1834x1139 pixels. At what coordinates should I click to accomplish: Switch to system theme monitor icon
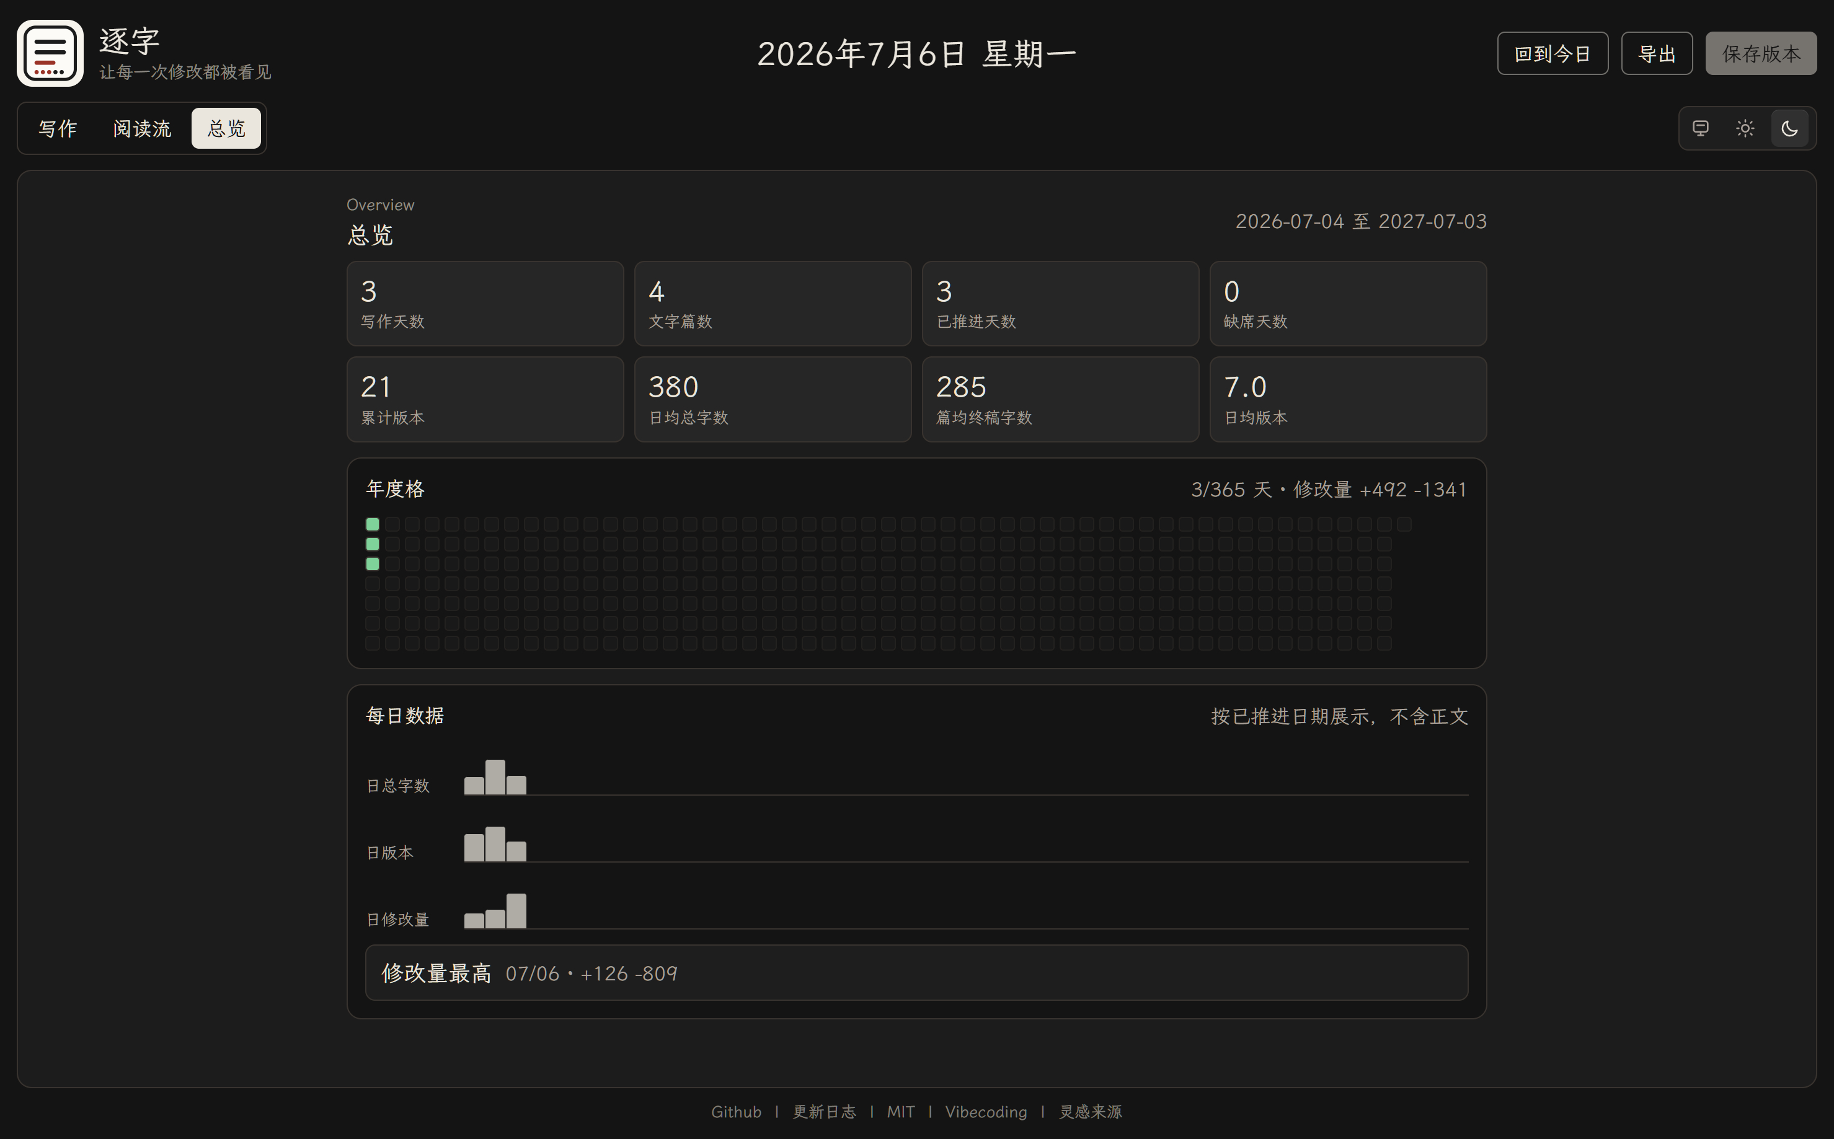1701,128
